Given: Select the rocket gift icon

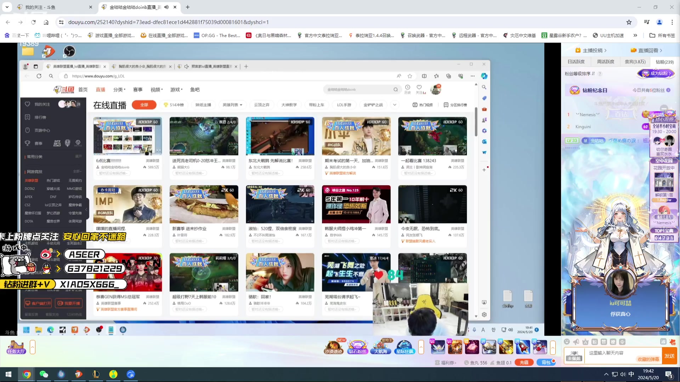Looking at the screenshot, I should (523, 347).
